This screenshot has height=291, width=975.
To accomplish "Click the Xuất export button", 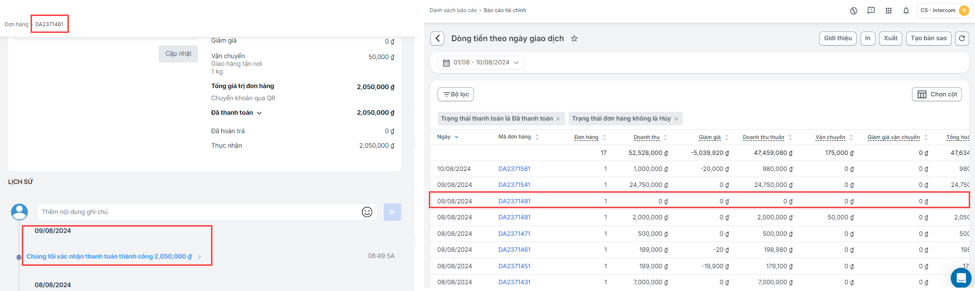I will click(890, 38).
